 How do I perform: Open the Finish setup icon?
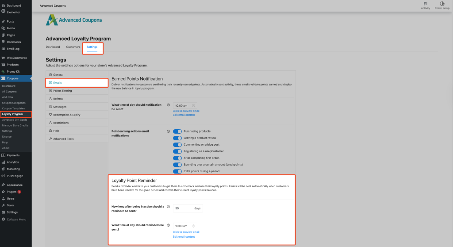pyautogui.click(x=442, y=4)
